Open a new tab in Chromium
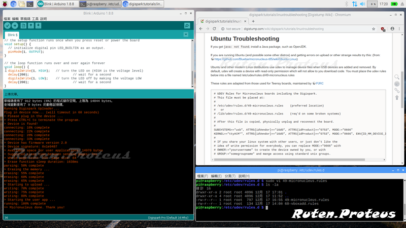406x228 pixels. click(253, 21)
